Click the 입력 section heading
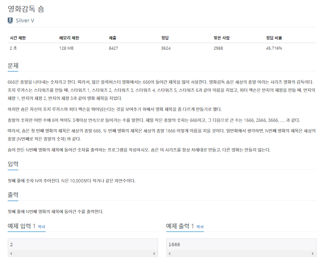Viewport: 336px width, 264px height. point(13,164)
